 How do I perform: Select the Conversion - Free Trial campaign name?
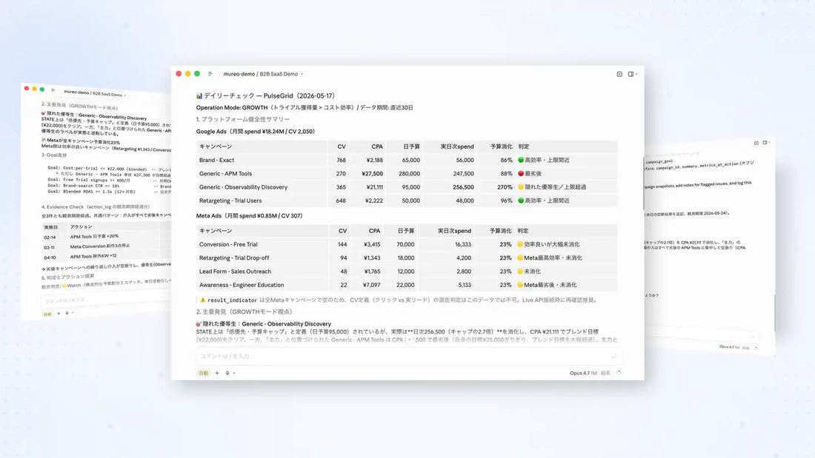pyautogui.click(x=228, y=244)
